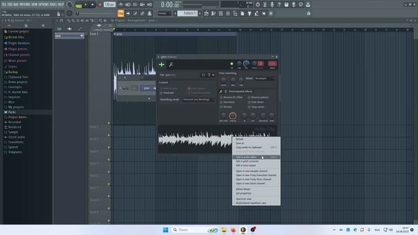The image size is (418, 235).
Task: Open the Playlist view icon
Action: (x=206, y=13)
